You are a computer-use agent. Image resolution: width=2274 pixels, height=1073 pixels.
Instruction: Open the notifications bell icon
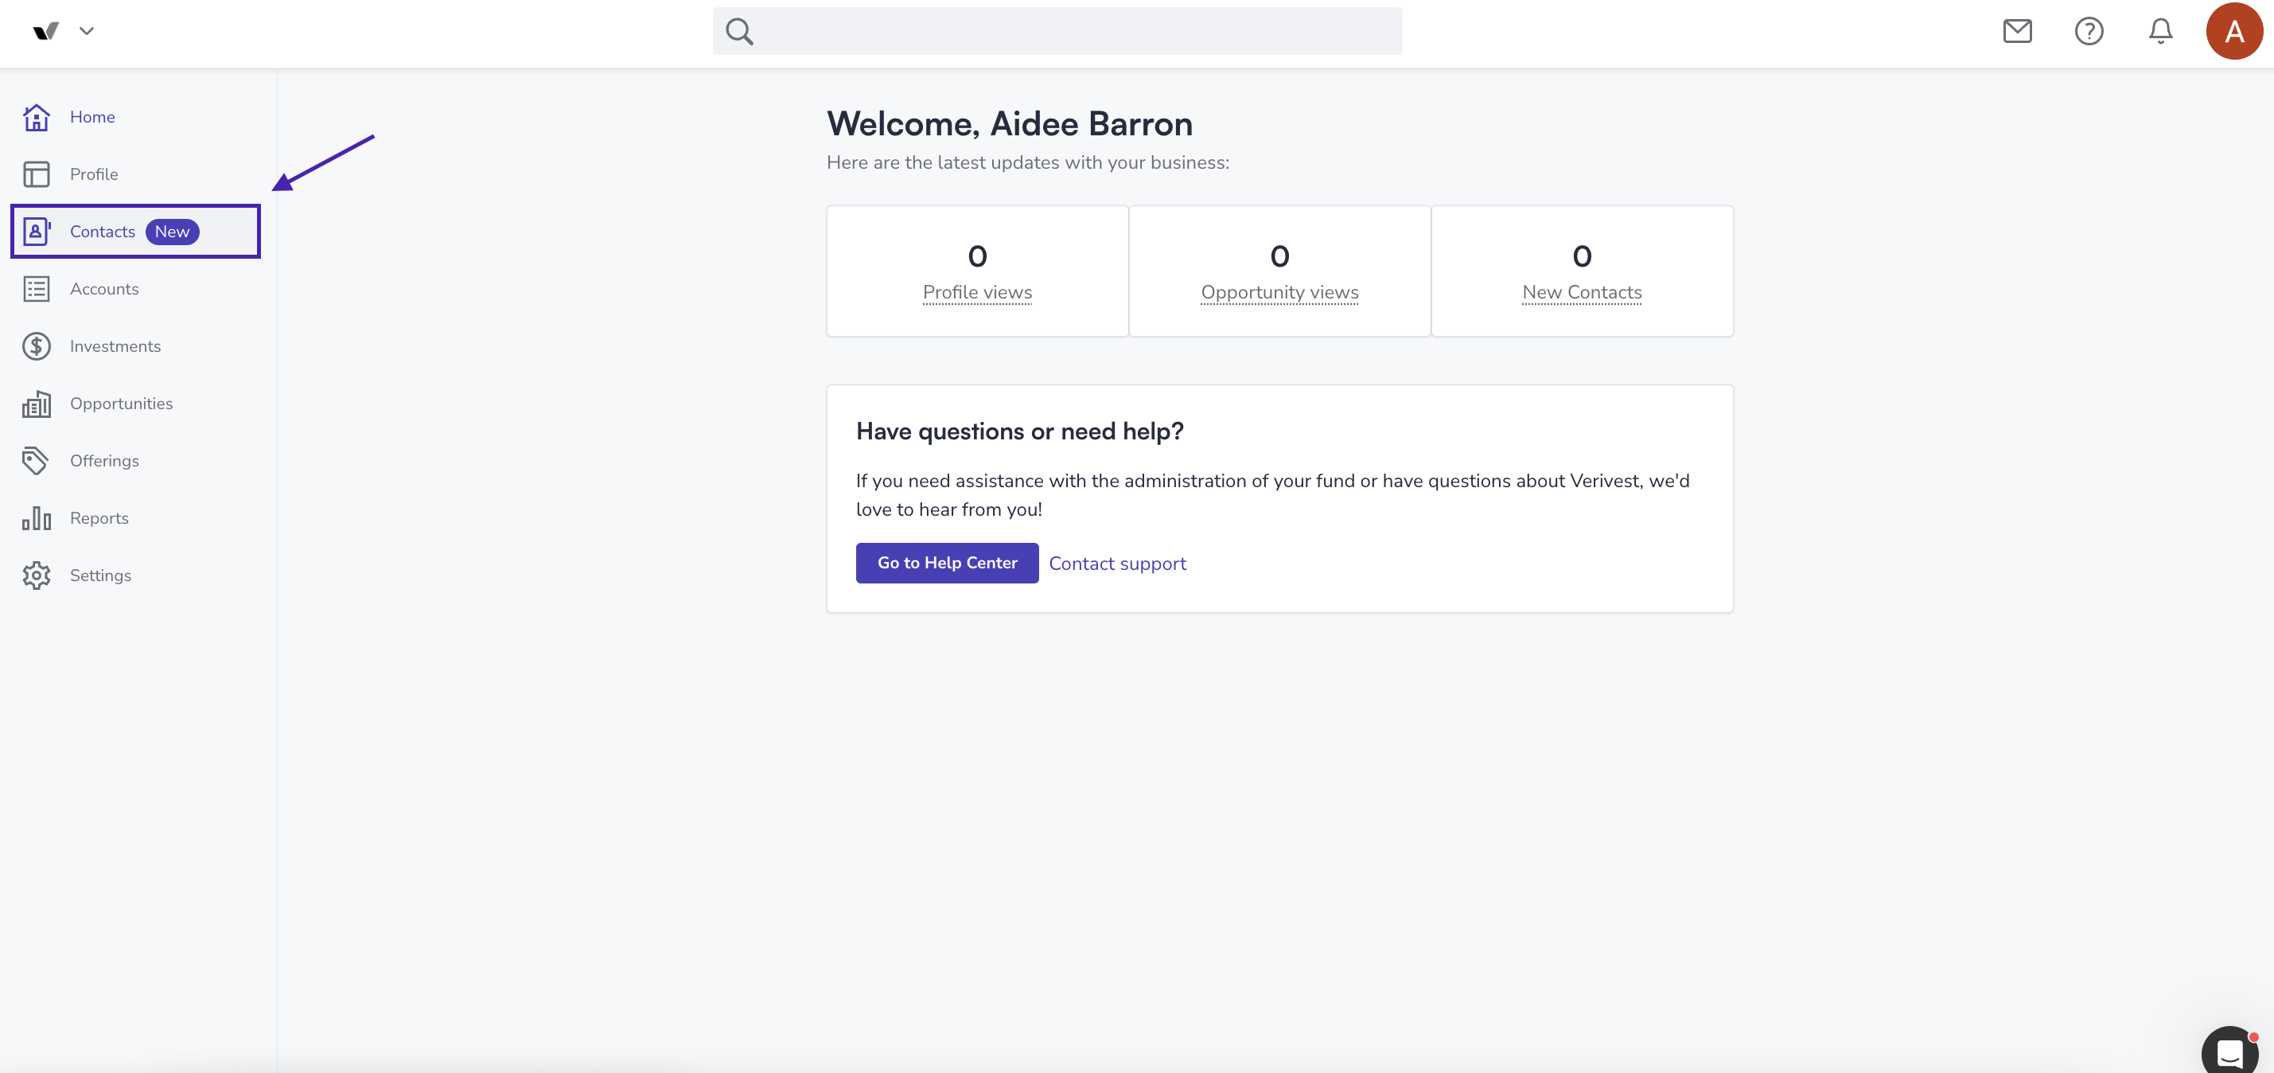point(2160,31)
